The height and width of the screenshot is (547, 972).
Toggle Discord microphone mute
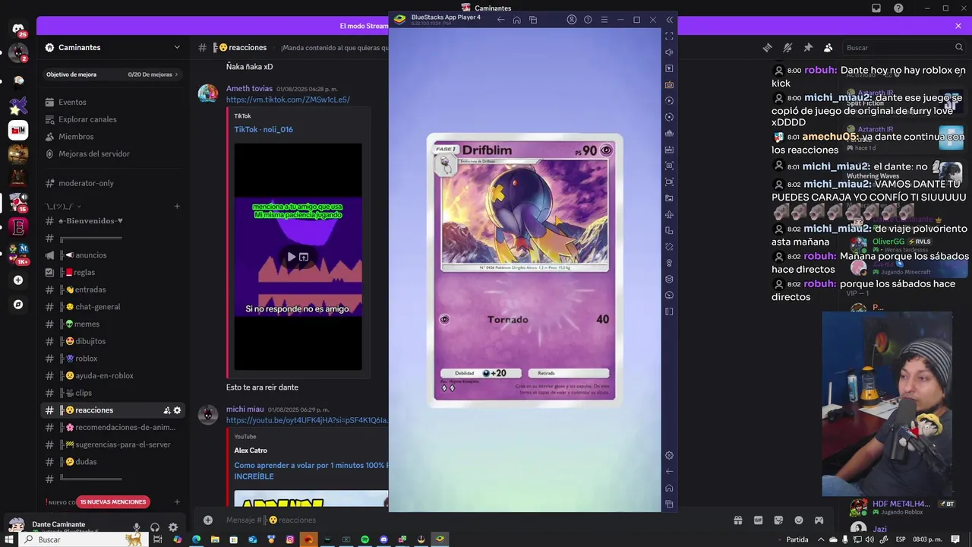pos(137,527)
